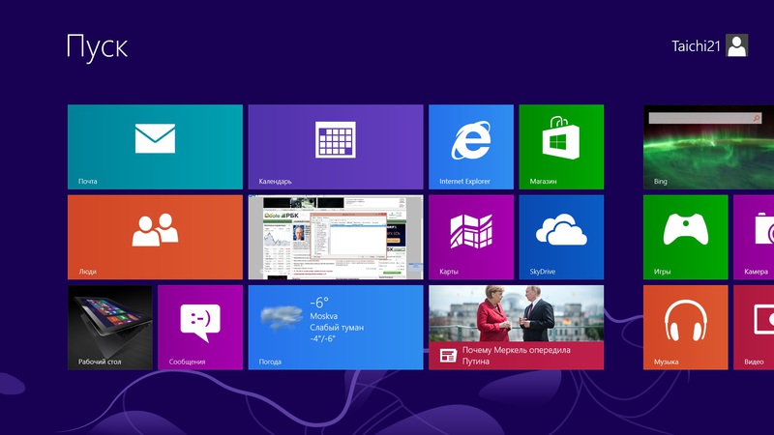Click the news headline Почему Меркель опередила Путина
Image resolution: width=774 pixels, height=435 pixels.
(x=517, y=356)
